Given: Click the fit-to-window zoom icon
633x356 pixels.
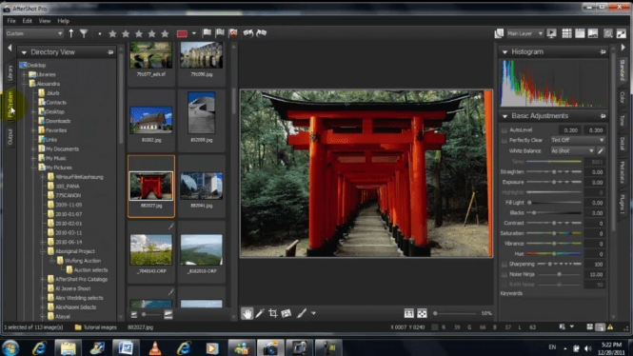Looking at the screenshot, I should (x=422, y=313).
